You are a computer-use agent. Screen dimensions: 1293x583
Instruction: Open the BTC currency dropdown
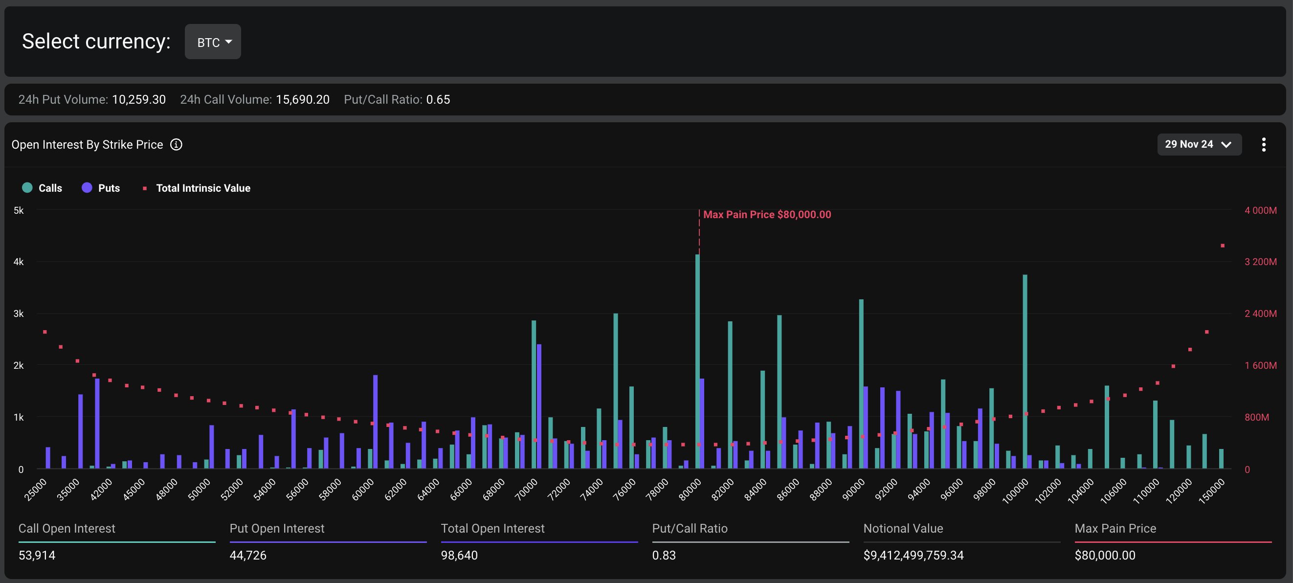[x=213, y=42]
